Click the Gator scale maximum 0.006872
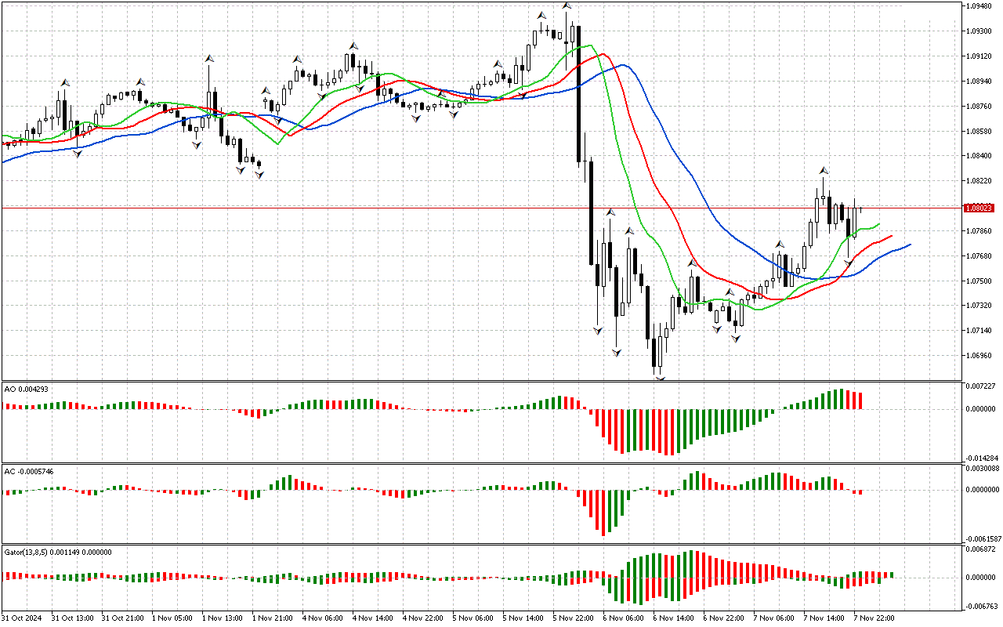 (979, 550)
